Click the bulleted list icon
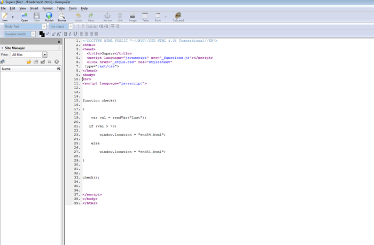 [95, 27]
